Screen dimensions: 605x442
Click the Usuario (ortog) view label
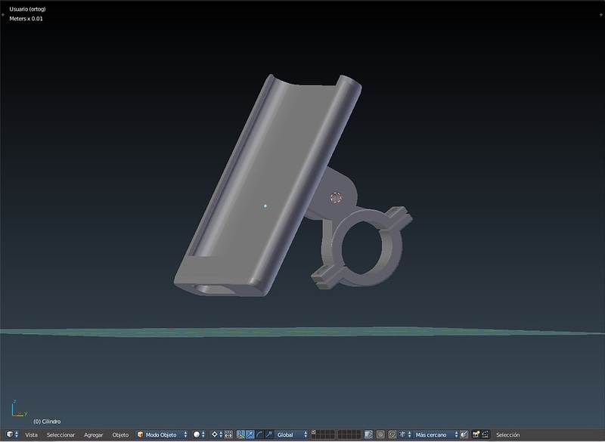coord(27,9)
